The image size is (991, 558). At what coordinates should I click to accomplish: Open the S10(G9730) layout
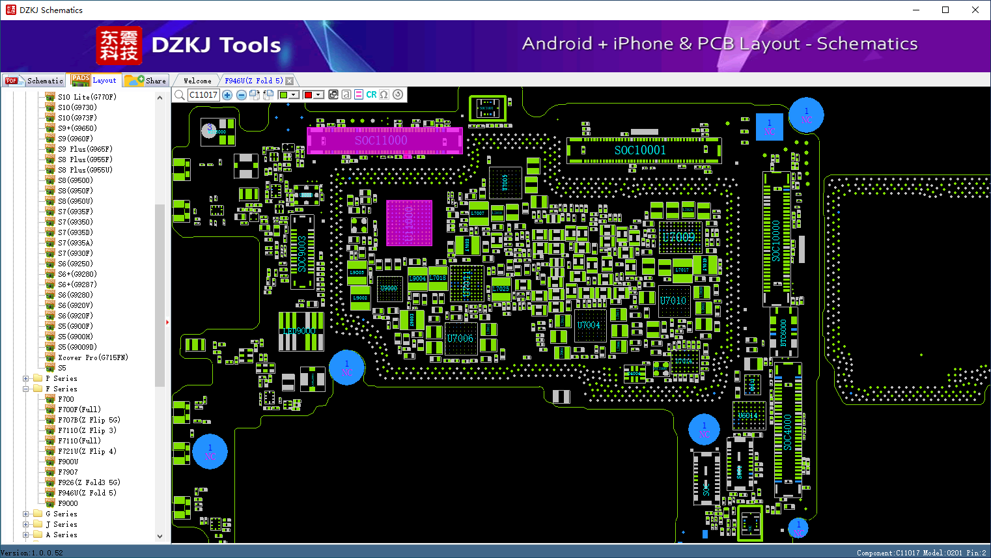(x=77, y=107)
